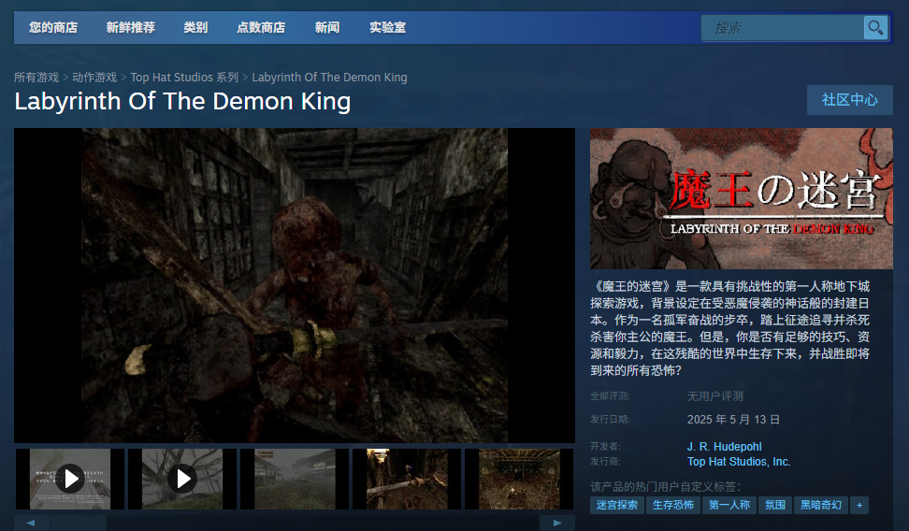Click the left scroll arrow under thumbnails
Screen dimensions: 909x531
31,523
